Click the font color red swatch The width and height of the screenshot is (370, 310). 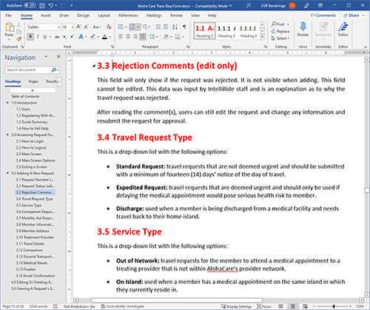(104, 37)
